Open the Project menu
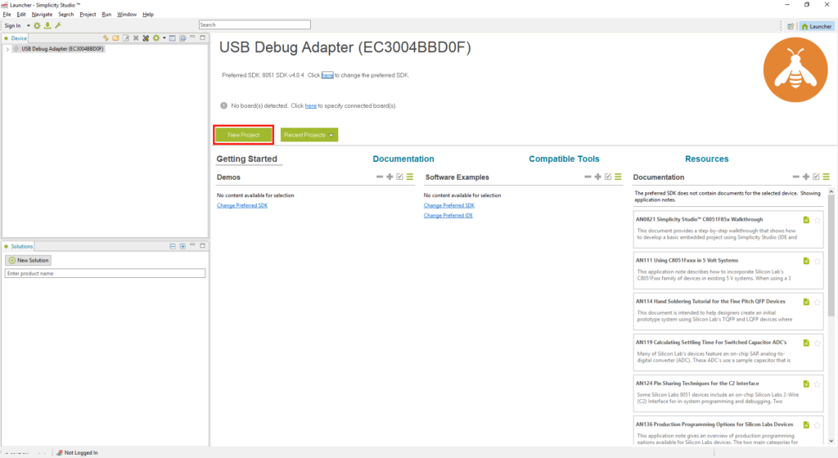The height and width of the screenshot is (458, 838). pos(88,15)
